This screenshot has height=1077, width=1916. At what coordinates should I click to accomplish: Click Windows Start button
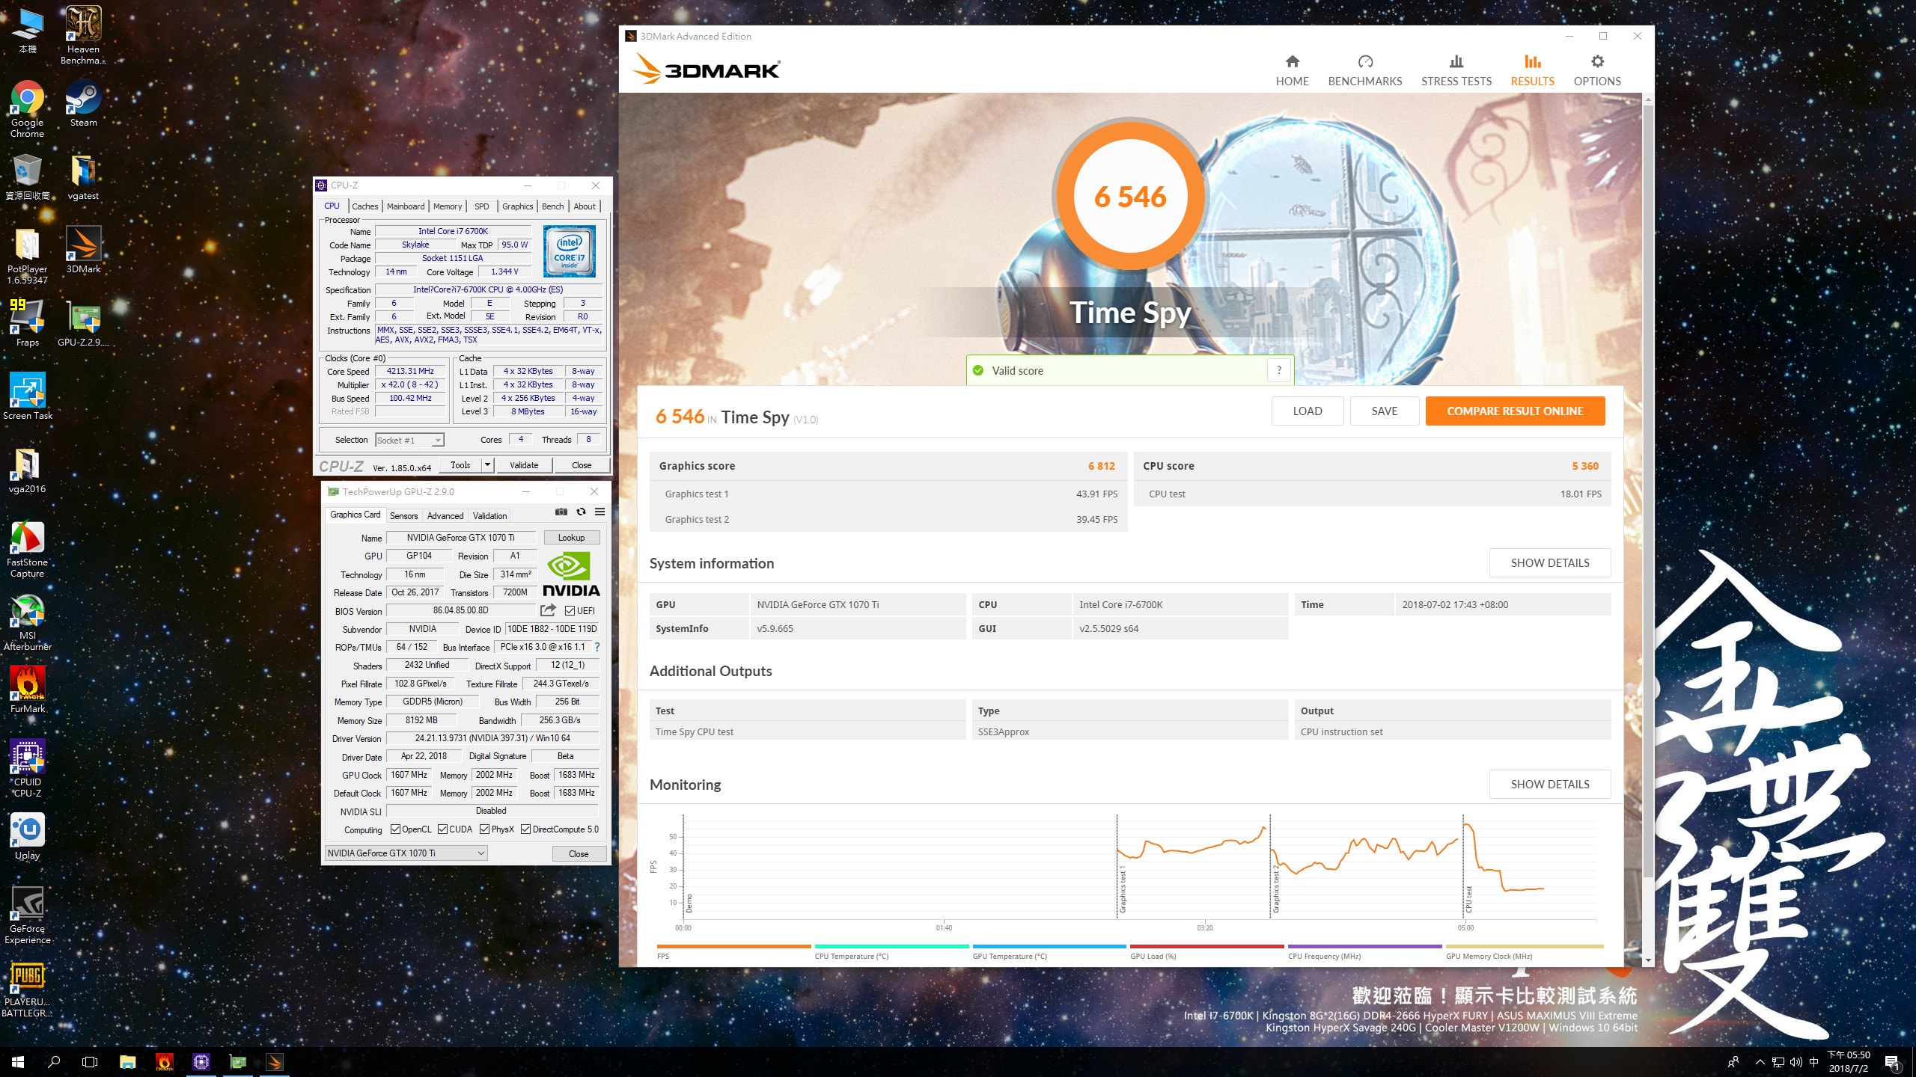18,1061
